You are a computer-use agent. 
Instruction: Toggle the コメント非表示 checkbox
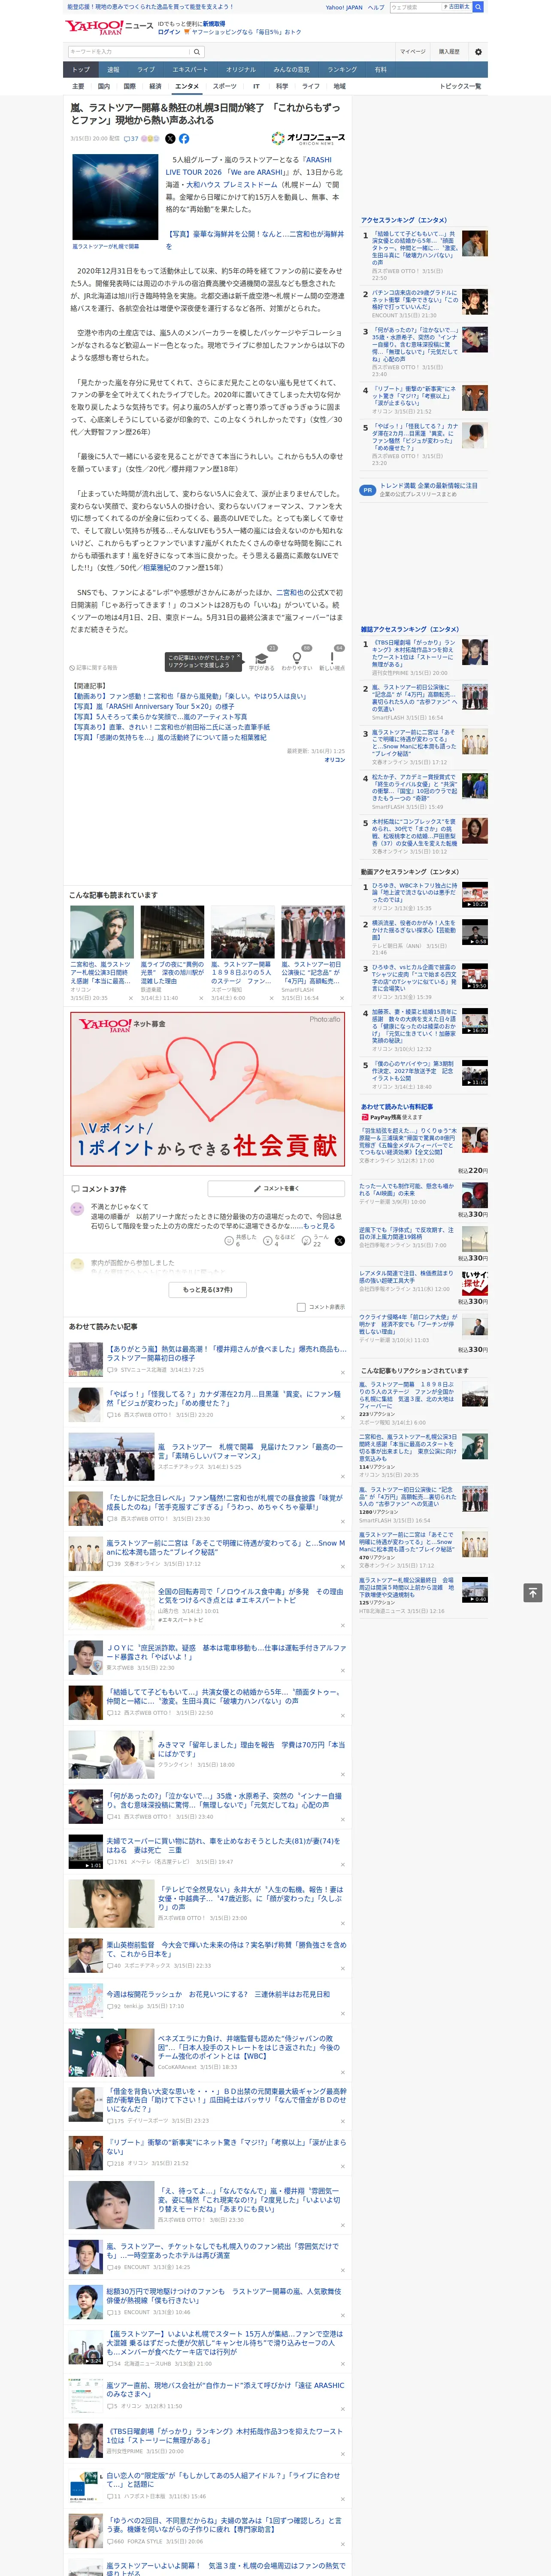pos(301,1306)
